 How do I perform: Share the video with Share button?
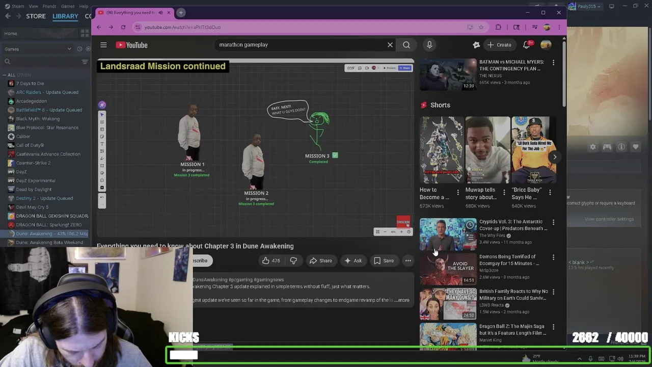(x=320, y=260)
